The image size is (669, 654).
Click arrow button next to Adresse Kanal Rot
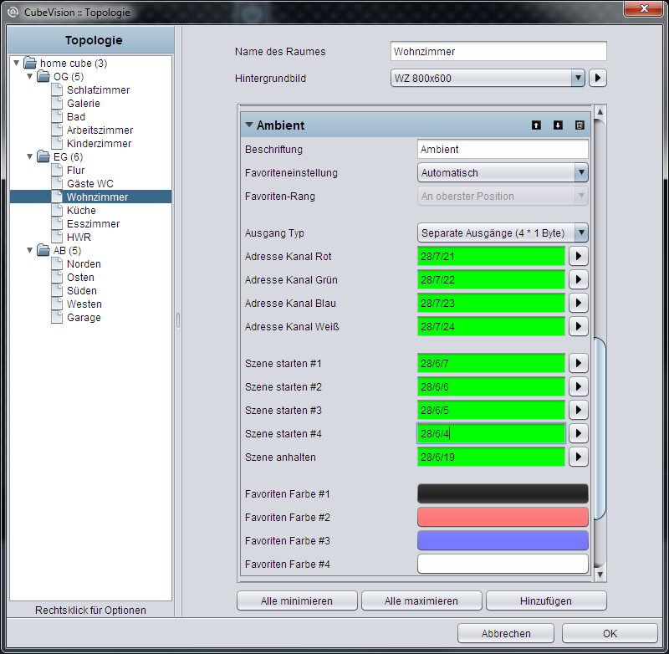pos(578,257)
